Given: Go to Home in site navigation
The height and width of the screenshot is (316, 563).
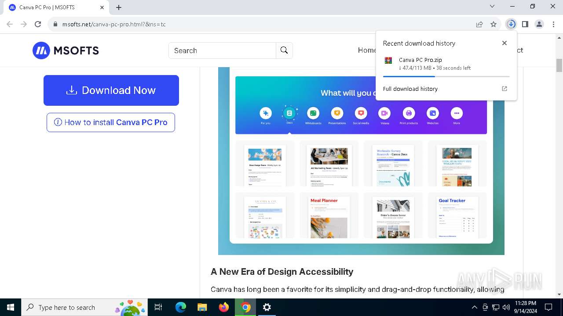Looking at the screenshot, I should click(x=367, y=50).
